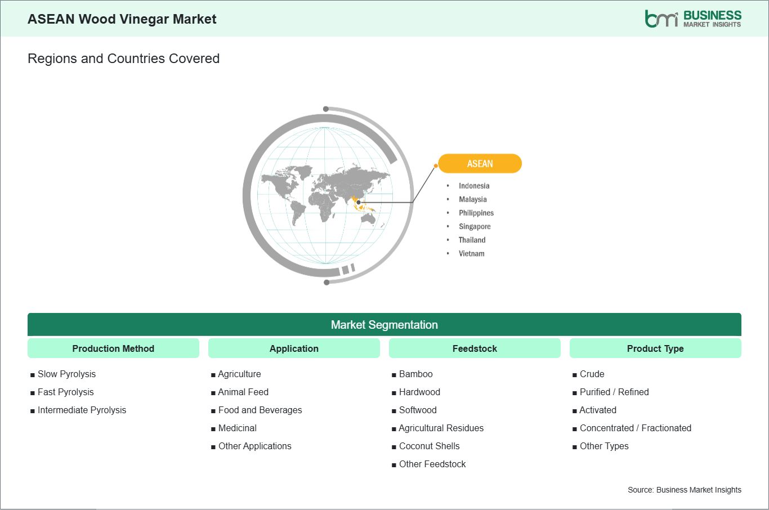Viewport: 769px width, 510px height.
Task: Click Philippines in the country list
Action: coord(476,213)
